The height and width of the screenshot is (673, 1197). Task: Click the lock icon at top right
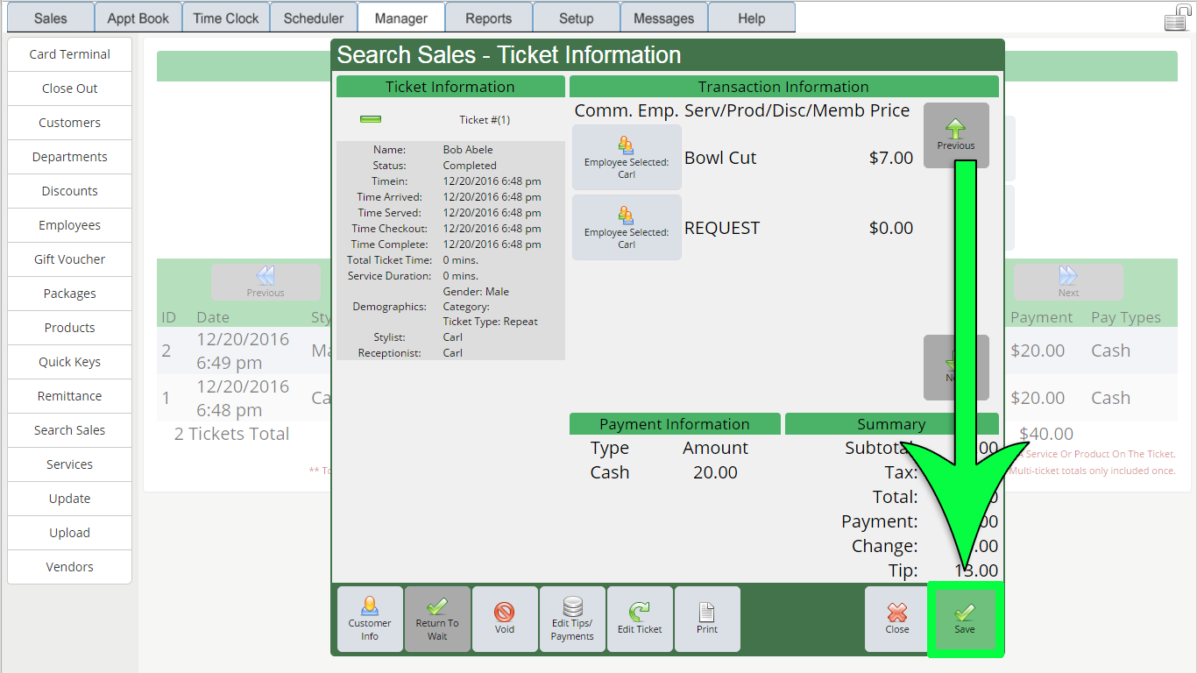coord(1177,18)
